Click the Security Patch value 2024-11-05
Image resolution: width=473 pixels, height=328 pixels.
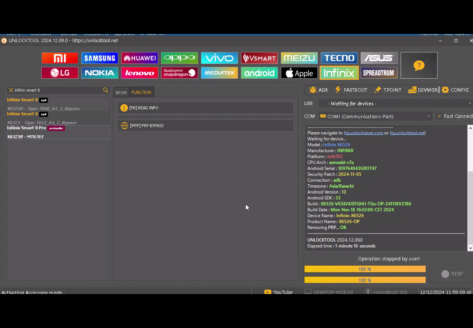coord(350,174)
